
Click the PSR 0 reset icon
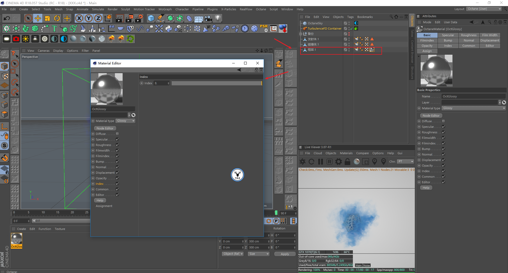coord(264,28)
